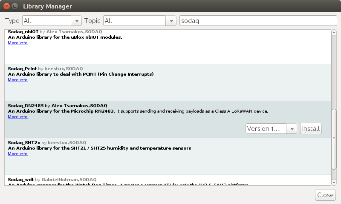Select the Sodaq_PcInt library entry

pos(168,82)
